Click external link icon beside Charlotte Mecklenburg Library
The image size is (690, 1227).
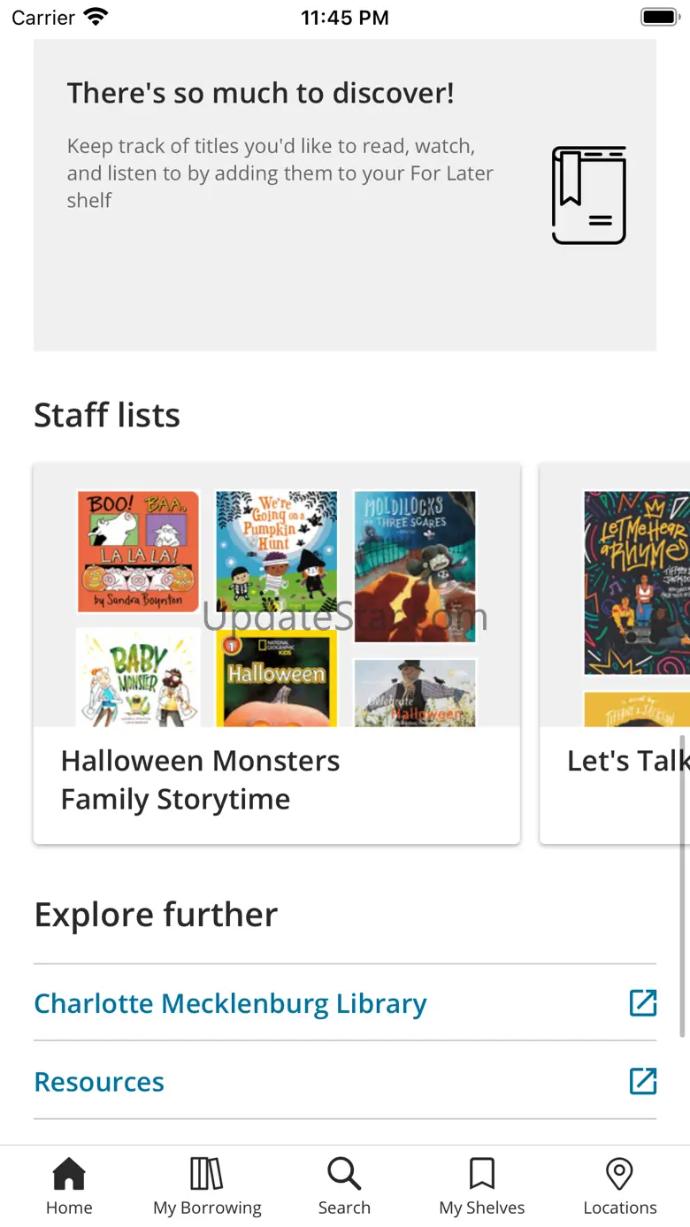coord(642,1002)
